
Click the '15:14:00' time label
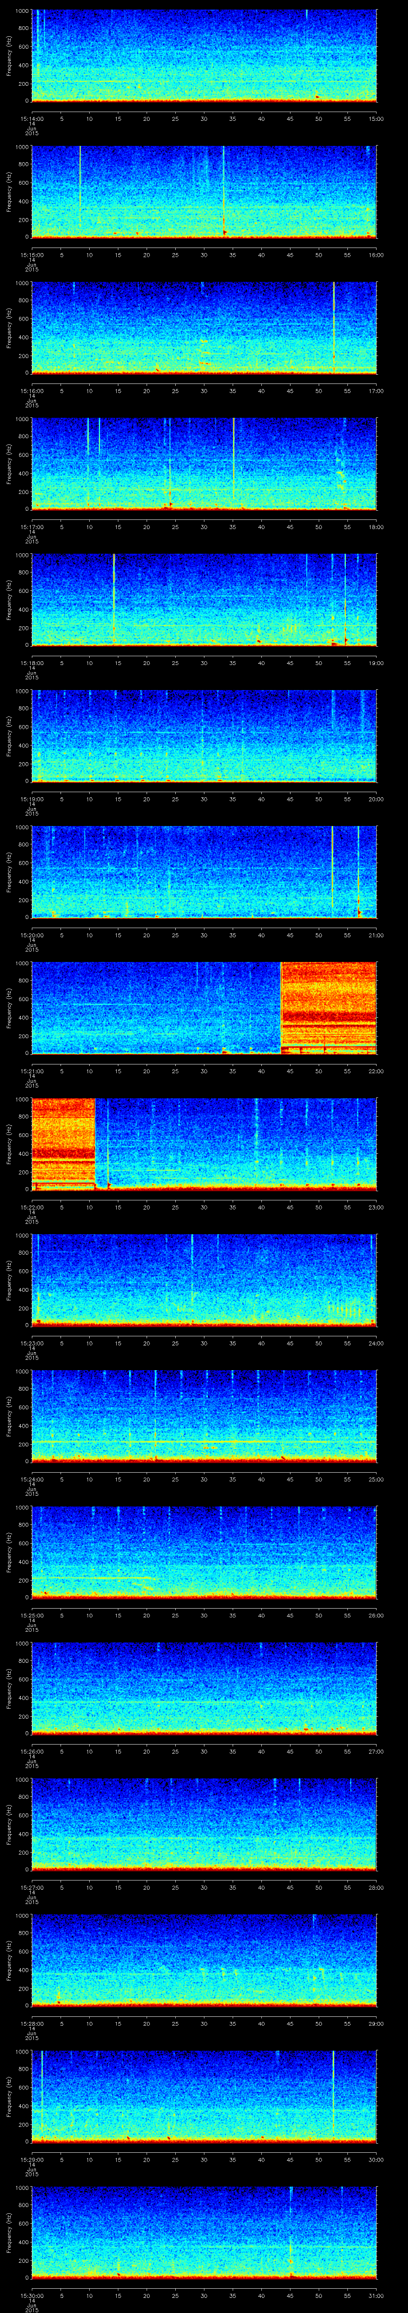(x=31, y=118)
